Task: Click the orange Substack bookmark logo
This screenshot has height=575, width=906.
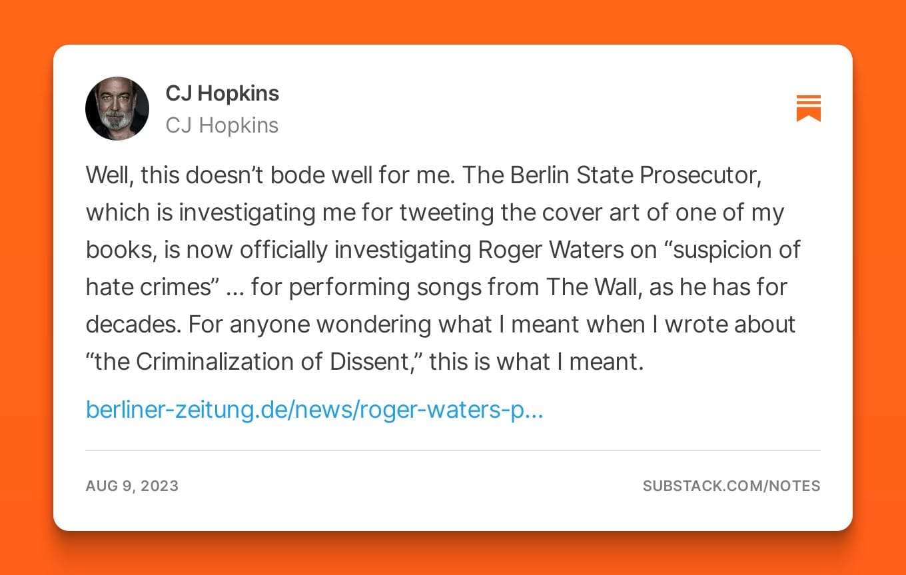Action: [808, 108]
